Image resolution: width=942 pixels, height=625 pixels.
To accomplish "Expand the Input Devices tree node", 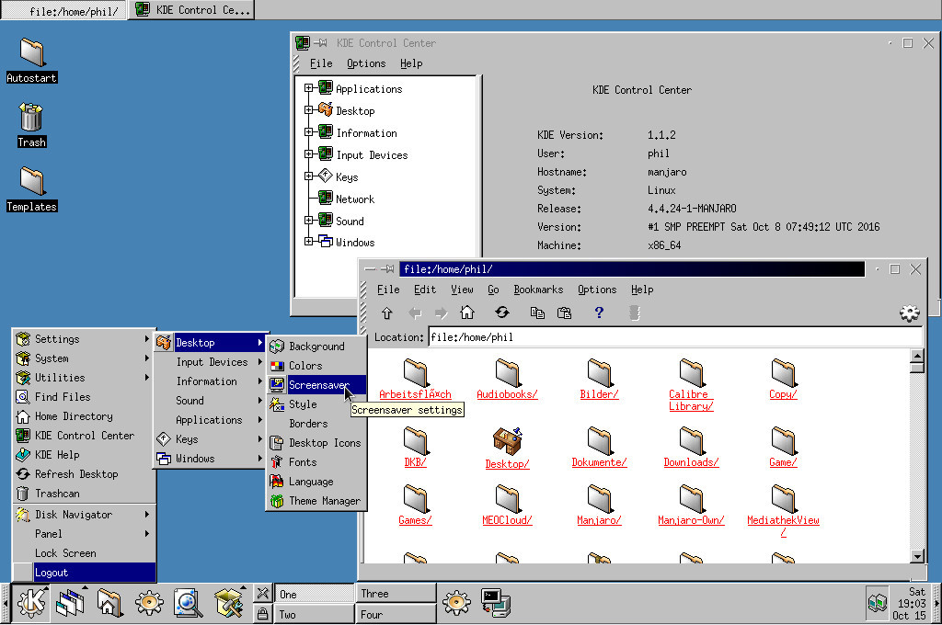I will 309,154.
